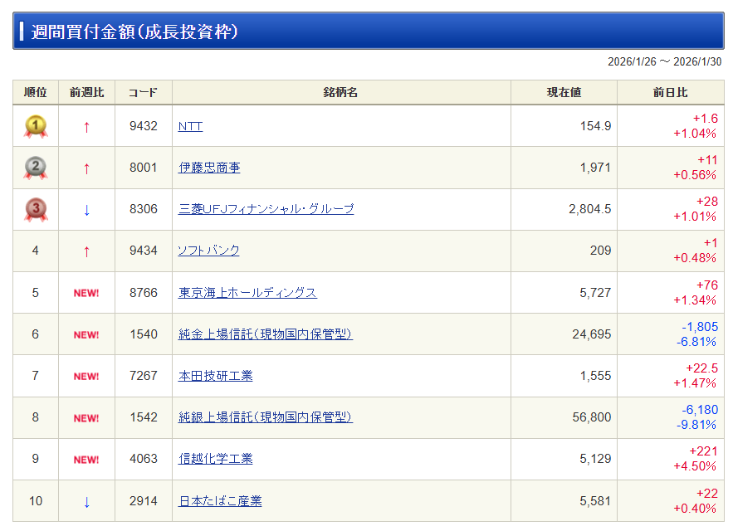Click the 銘柄名 column header
Screen dimensions: 733x531
click(341, 93)
